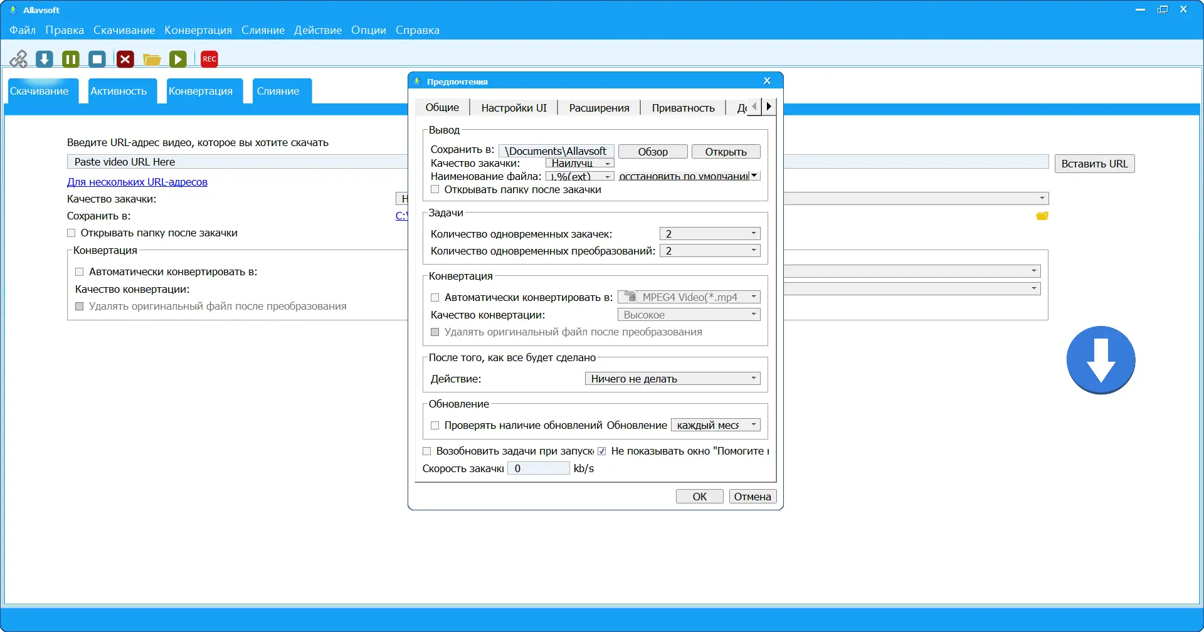1204x632 pixels.
Task: Click the 'Сохранить в' path field in the Предпочтения dialog
Action: [x=556, y=151]
